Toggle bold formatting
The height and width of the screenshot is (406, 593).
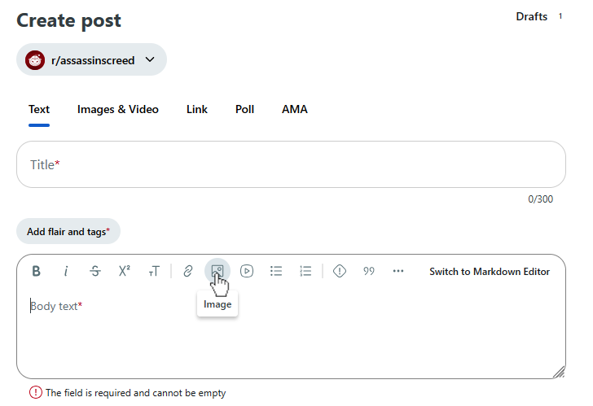37,272
